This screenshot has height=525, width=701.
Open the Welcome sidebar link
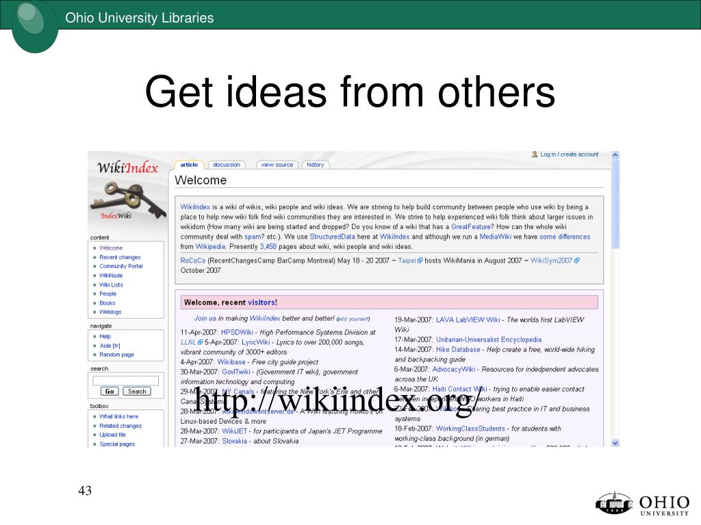tap(111, 247)
